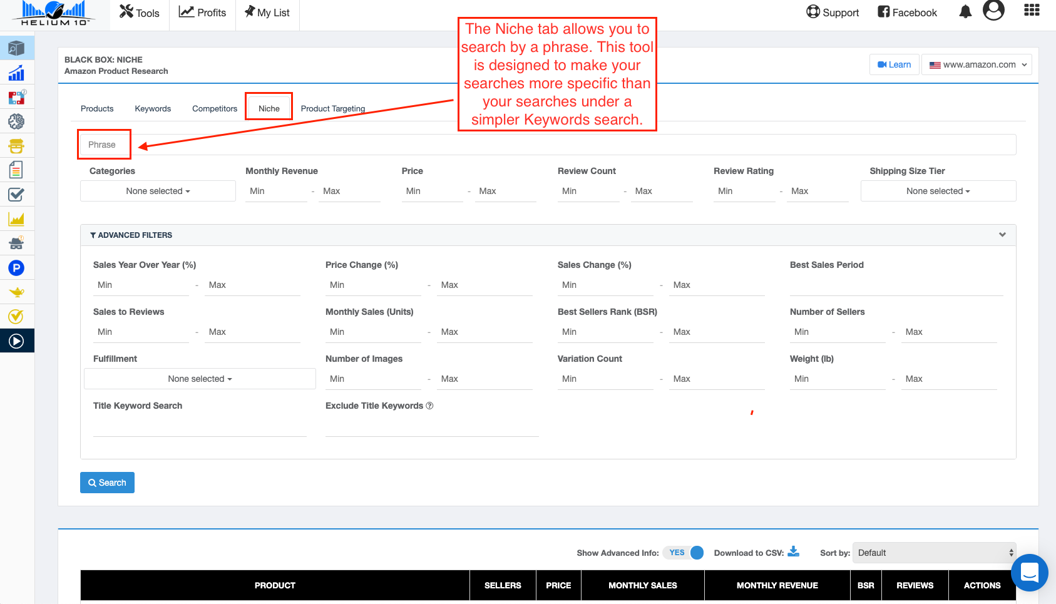Open the Keyword Tracker yellow area-chart icon
This screenshot has width=1056, height=604.
(x=16, y=219)
